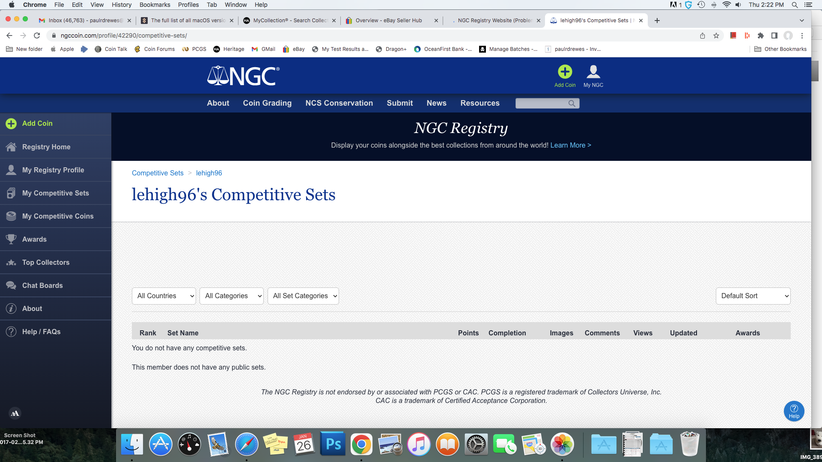Open Chat Boards speech bubble icon

tap(11, 285)
